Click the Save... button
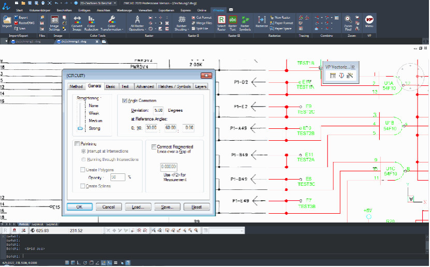Viewport: 430px width, 267px height. [x=167, y=207]
